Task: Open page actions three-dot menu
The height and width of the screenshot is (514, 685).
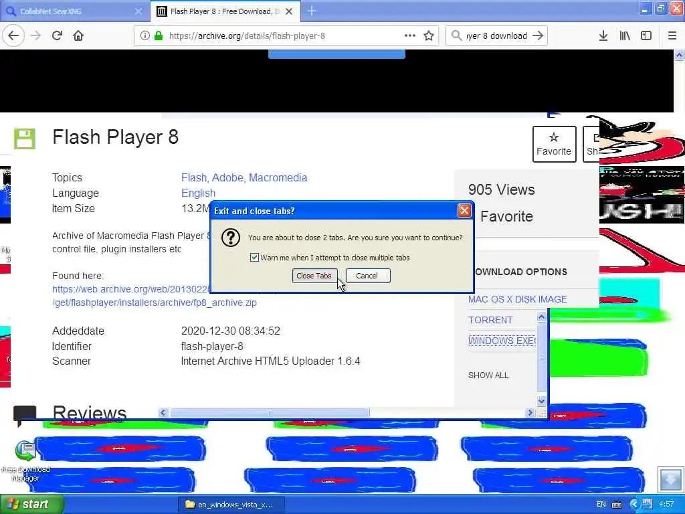Action: (x=410, y=35)
